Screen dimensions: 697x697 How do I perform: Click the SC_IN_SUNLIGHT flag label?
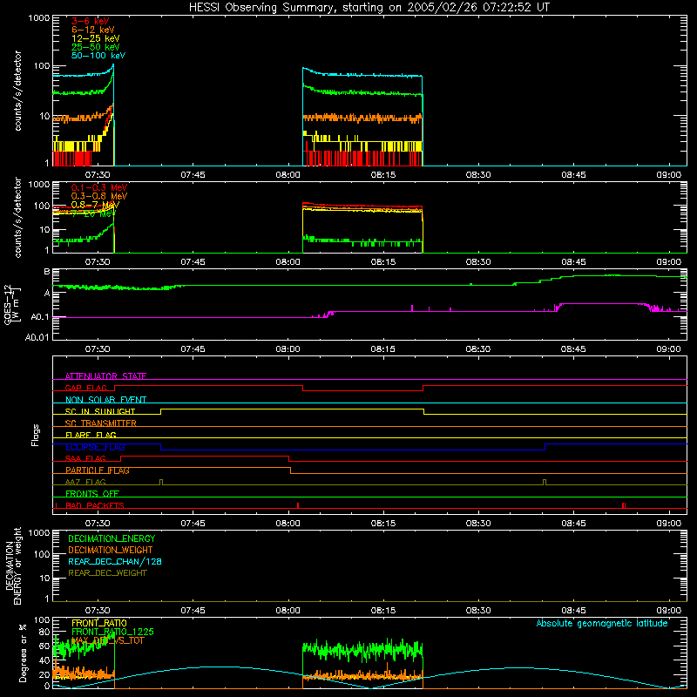(x=99, y=411)
